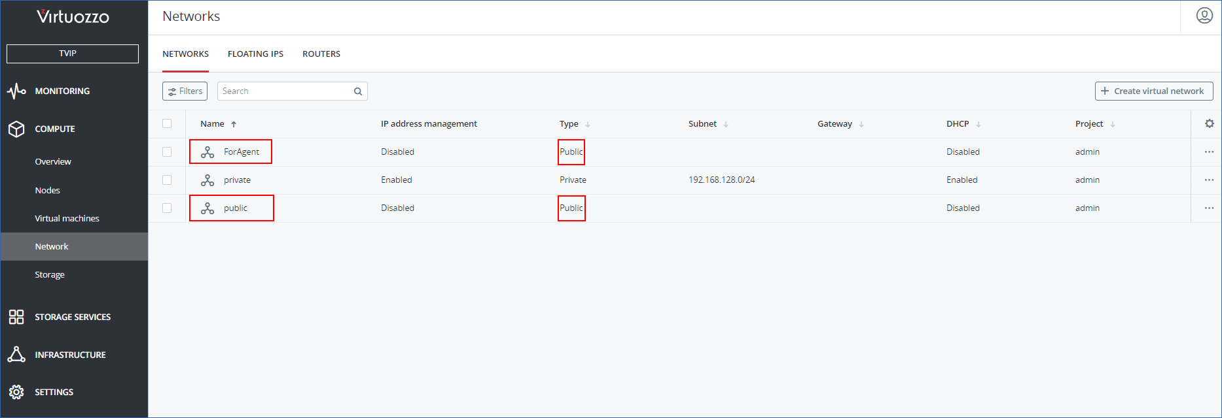Open the Storage Services section
Image resolution: width=1222 pixels, height=418 pixels.
pyautogui.click(x=72, y=317)
